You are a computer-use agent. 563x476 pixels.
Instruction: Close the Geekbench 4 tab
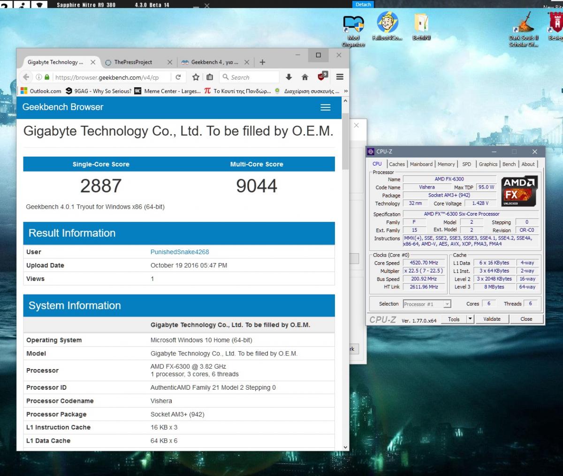pos(247,62)
